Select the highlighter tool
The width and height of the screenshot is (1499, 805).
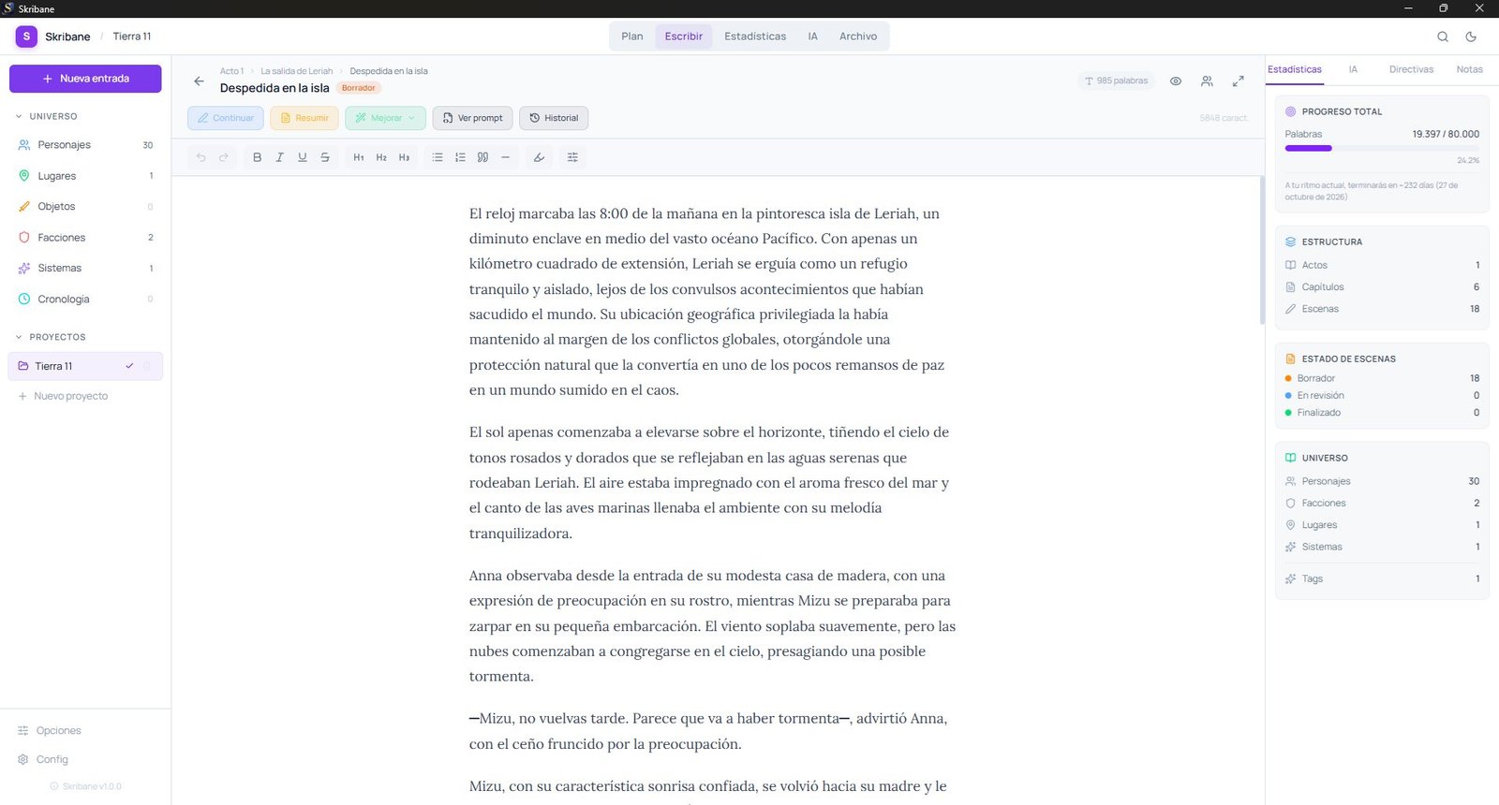539,157
